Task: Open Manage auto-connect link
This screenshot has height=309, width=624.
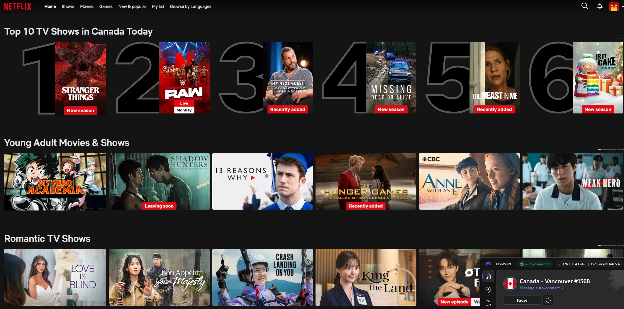Action: click(540, 288)
